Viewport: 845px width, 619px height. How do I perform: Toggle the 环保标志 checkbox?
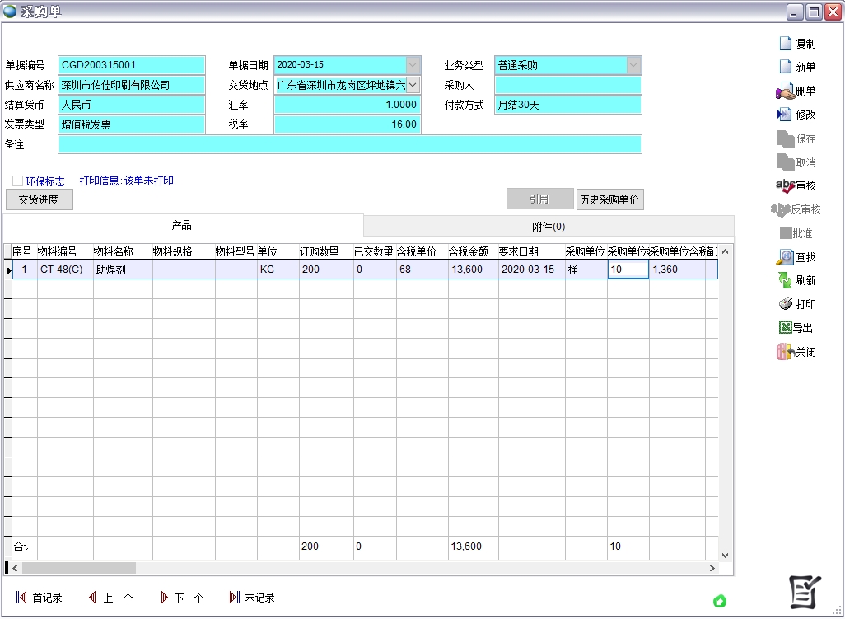[17, 181]
